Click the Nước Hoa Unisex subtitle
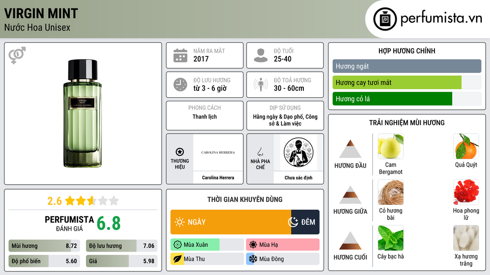Screen dimensions: 490x275 click(37, 27)
